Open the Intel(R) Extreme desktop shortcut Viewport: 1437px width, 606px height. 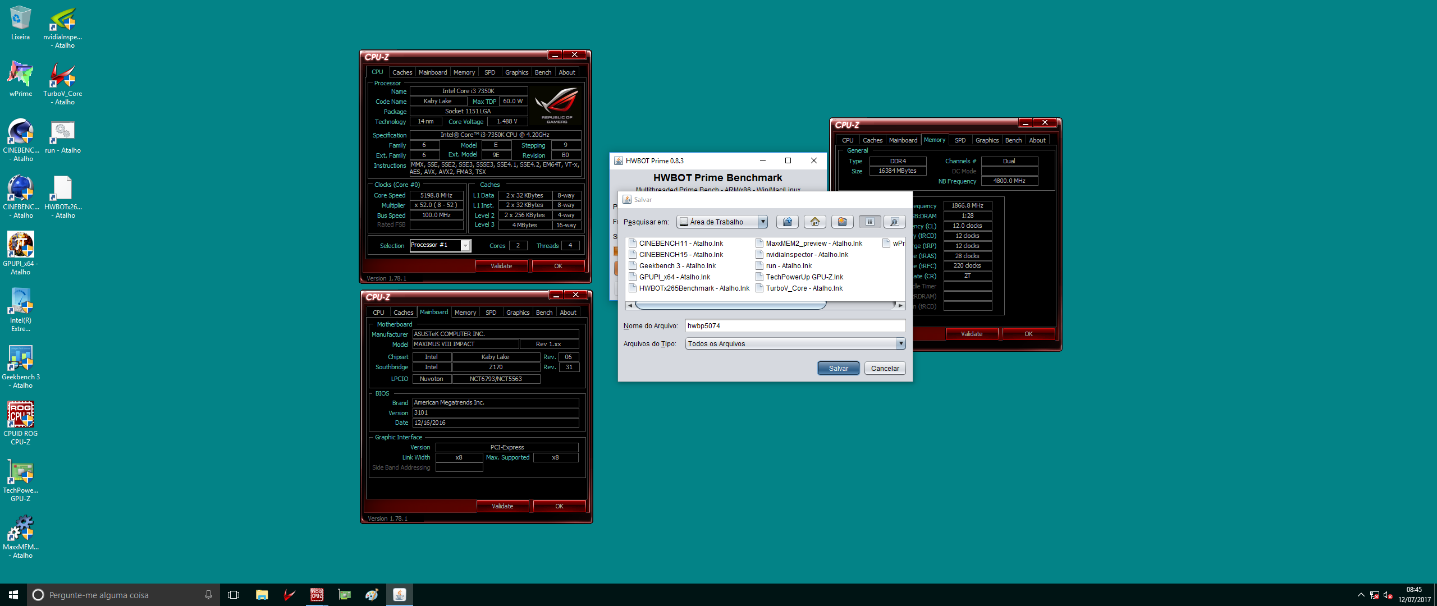click(21, 310)
